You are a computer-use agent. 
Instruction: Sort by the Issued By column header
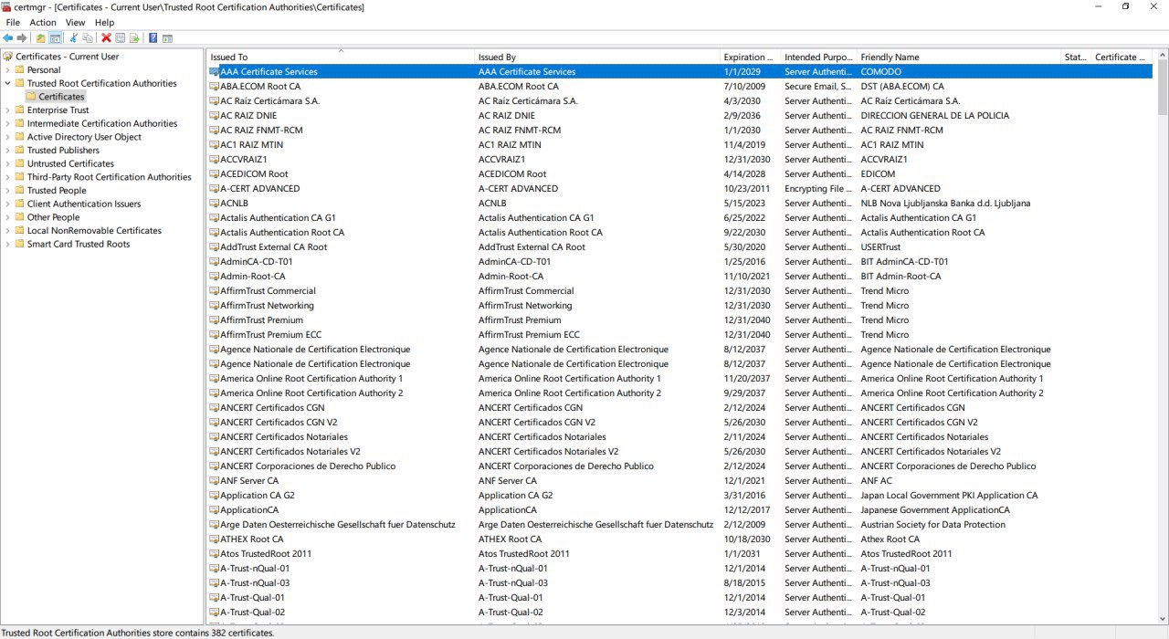[x=597, y=57]
